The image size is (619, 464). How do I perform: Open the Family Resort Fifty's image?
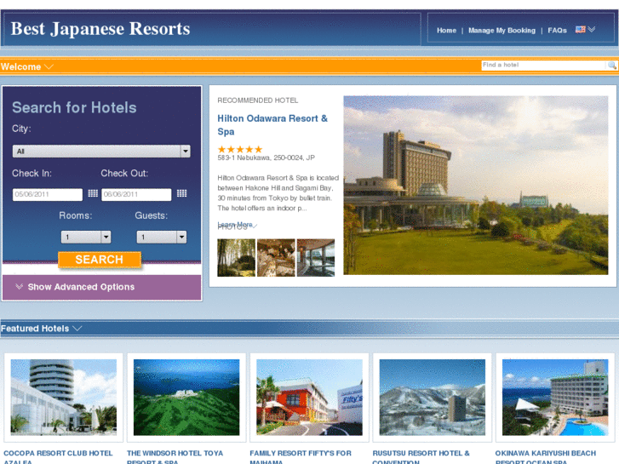pos(310,398)
